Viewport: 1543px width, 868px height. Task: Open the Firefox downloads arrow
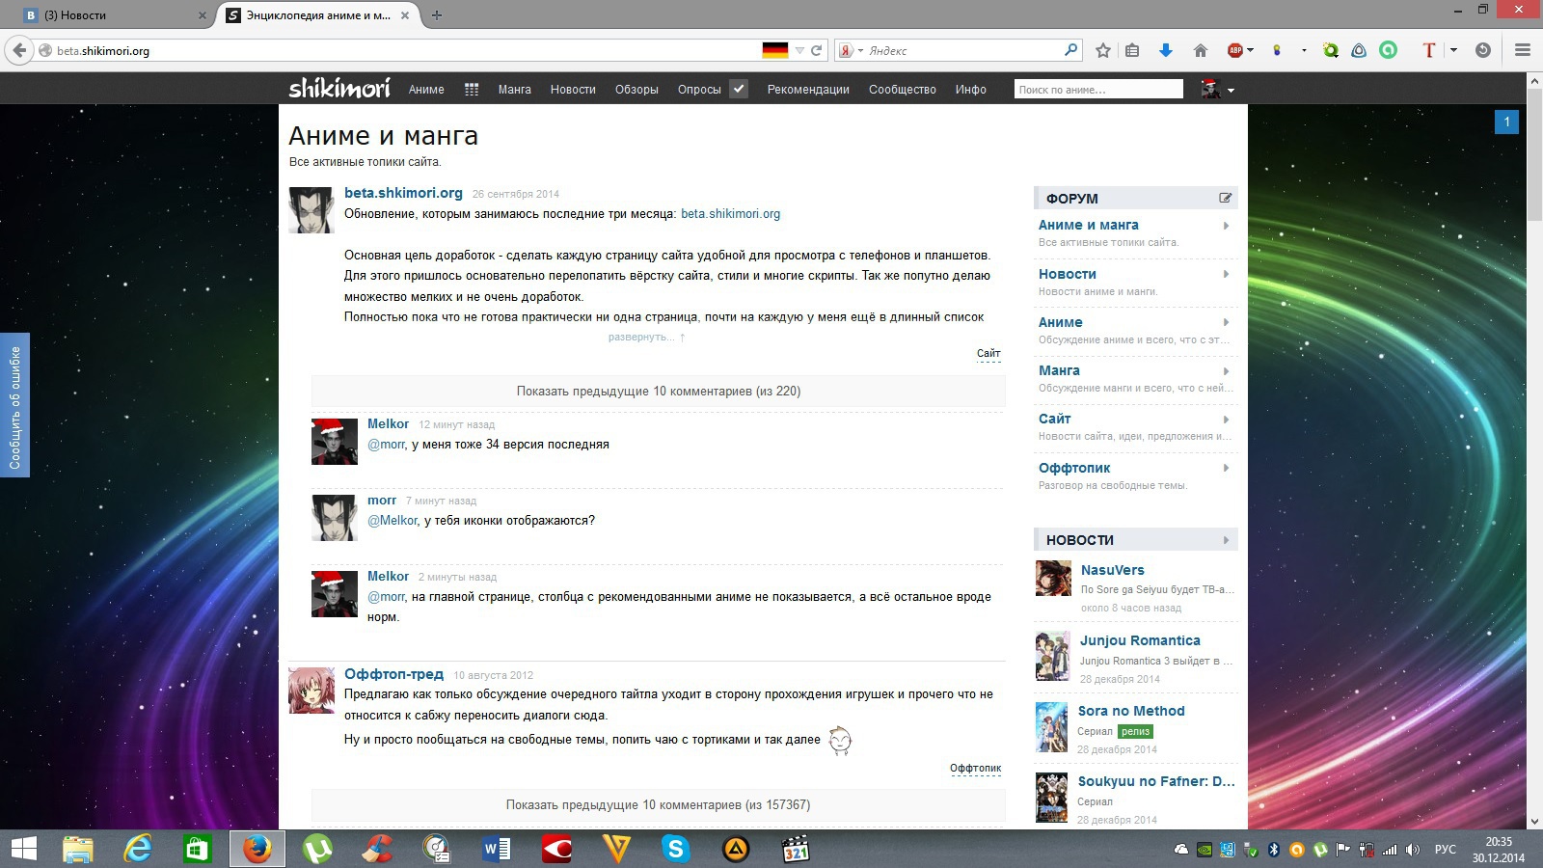pyautogui.click(x=1165, y=50)
